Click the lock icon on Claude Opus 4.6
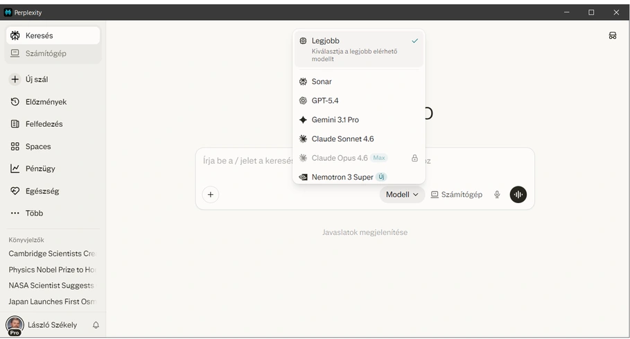Screen dimensions: 630x339 click(x=414, y=158)
